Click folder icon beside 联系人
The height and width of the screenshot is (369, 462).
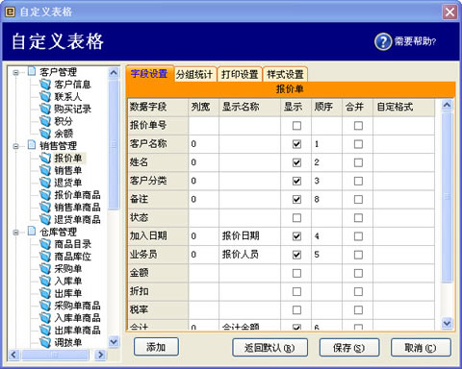pos(45,96)
